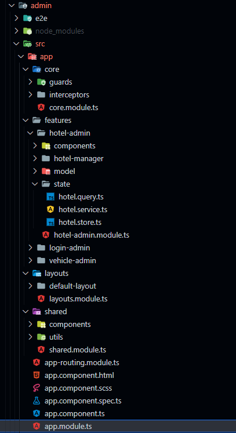Image resolution: width=236 pixels, height=433 pixels.
Task: Click the TS icon next to hotel.query.ts
Action: [50, 197]
